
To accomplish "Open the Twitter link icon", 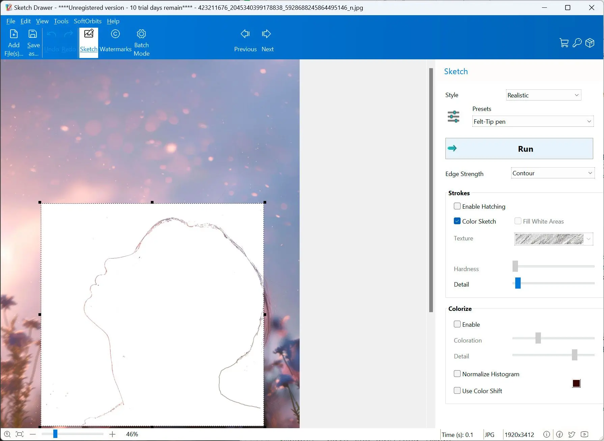I will tap(572, 435).
